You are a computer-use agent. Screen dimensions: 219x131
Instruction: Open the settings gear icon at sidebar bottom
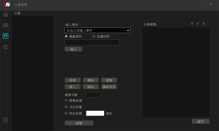pyautogui.click(x=5, y=120)
